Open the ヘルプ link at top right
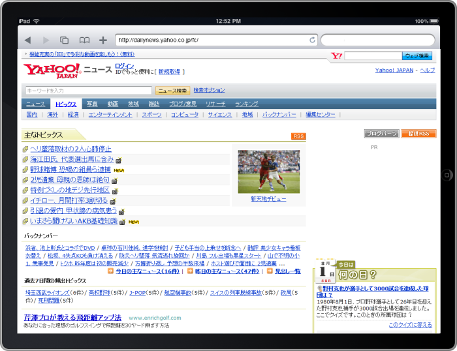The width and height of the screenshot is (457, 351). point(428,70)
